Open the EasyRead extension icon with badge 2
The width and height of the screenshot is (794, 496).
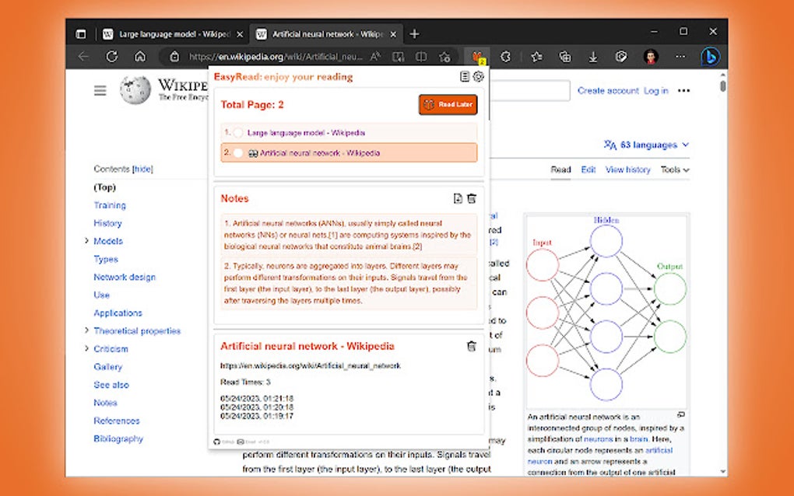479,56
